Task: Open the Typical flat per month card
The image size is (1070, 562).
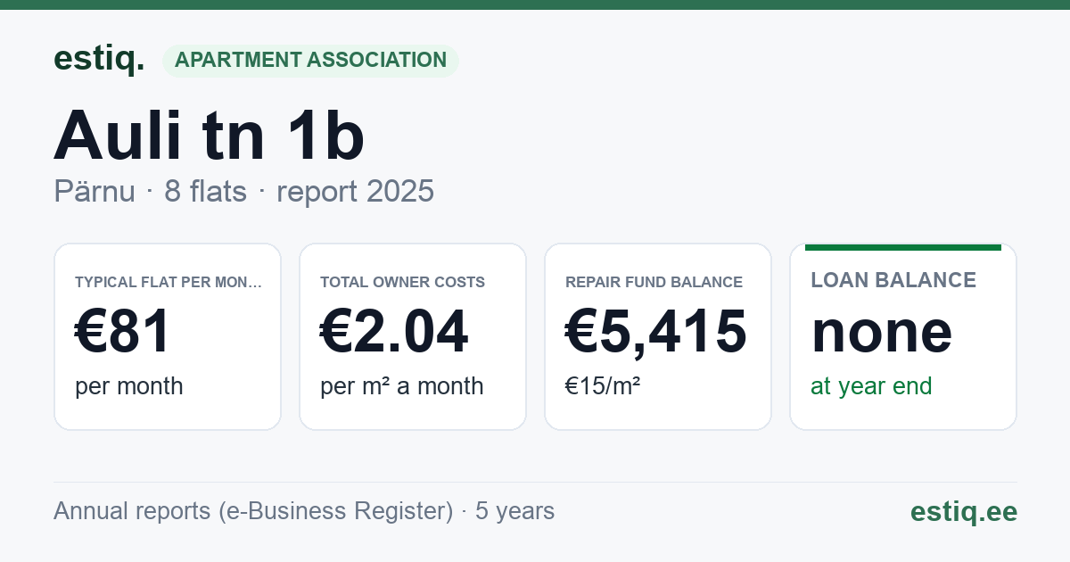Action: point(168,336)
